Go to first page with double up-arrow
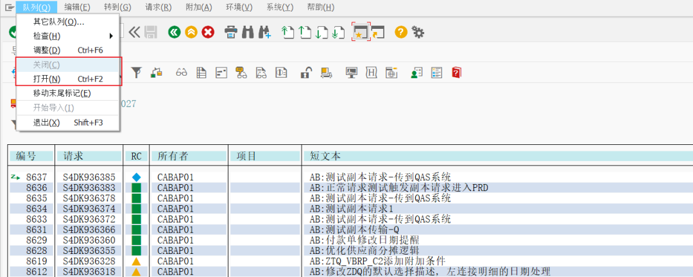The image size is (693, 277). point(287,32)
